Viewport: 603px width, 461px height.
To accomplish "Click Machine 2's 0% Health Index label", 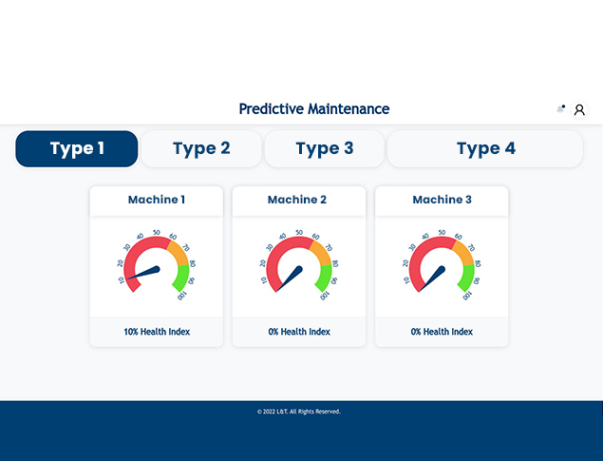I will [x=298, y=332].
